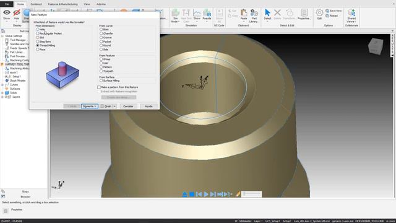Image resolution: width=396 pixels, height=223 pixels.
Task: Click the Hide crossed-eye icon
Action: [17, 12]
